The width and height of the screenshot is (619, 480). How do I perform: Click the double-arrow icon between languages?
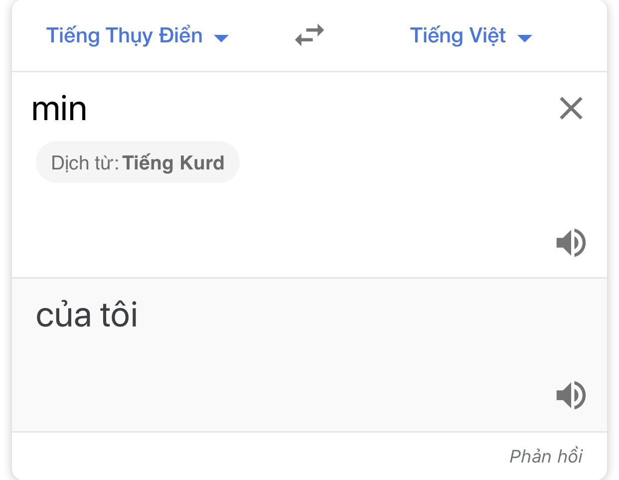pos(309,35)
